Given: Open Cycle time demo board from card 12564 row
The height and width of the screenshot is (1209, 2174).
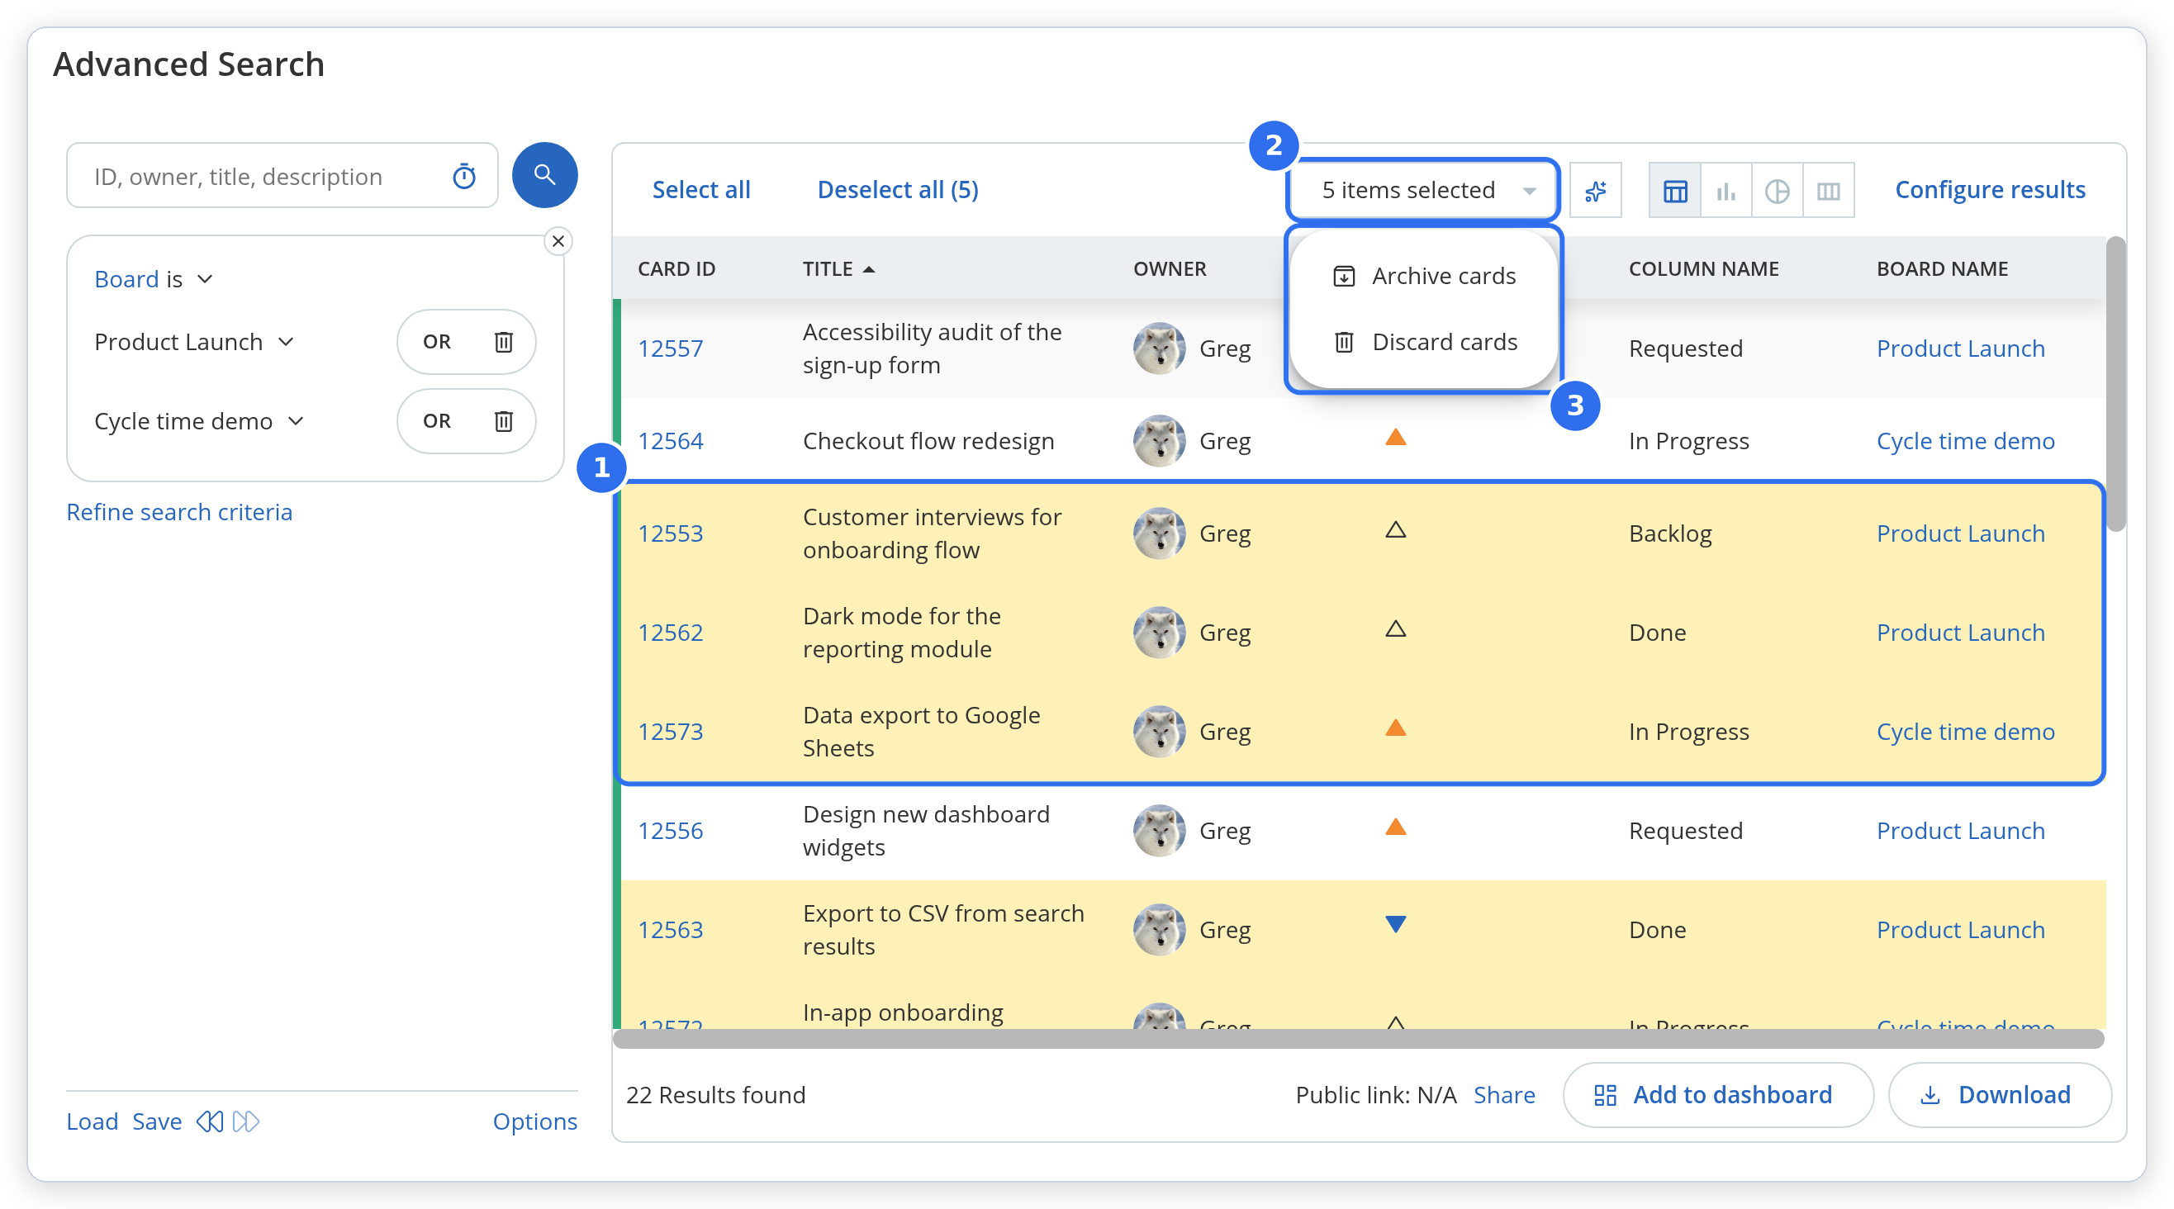Looking at the screenshot, I should click(x=1965, y=441).
